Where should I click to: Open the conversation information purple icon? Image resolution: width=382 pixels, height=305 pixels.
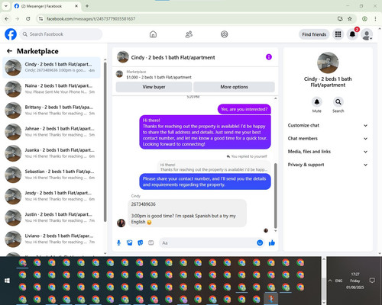269,57
